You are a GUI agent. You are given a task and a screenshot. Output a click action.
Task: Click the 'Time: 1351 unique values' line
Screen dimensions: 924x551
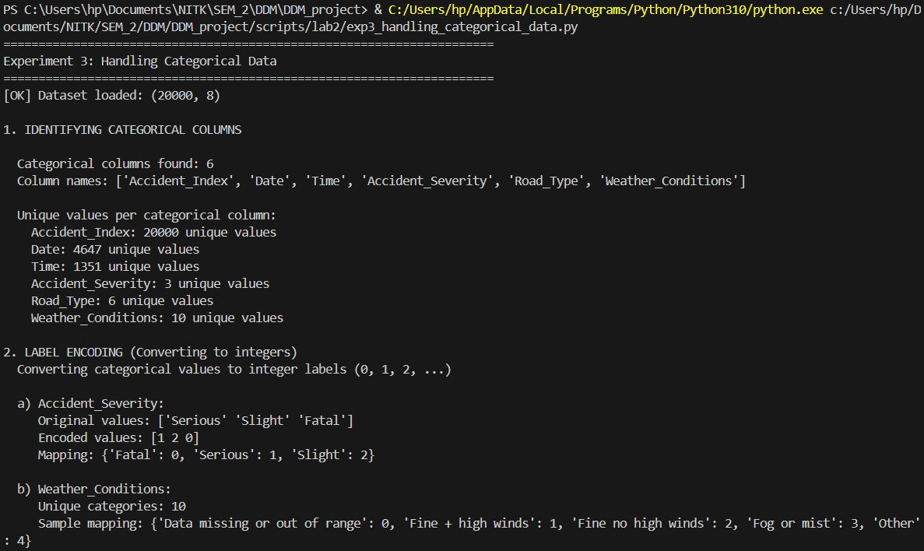point(115,267)
